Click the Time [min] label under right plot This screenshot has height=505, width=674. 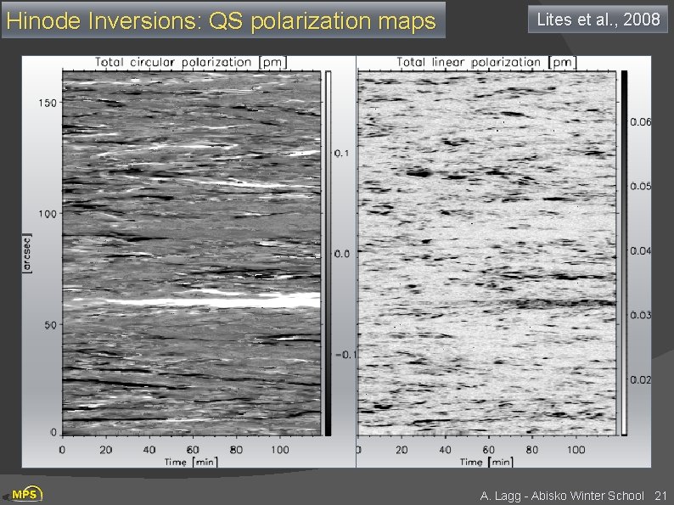tap(486, 462)
